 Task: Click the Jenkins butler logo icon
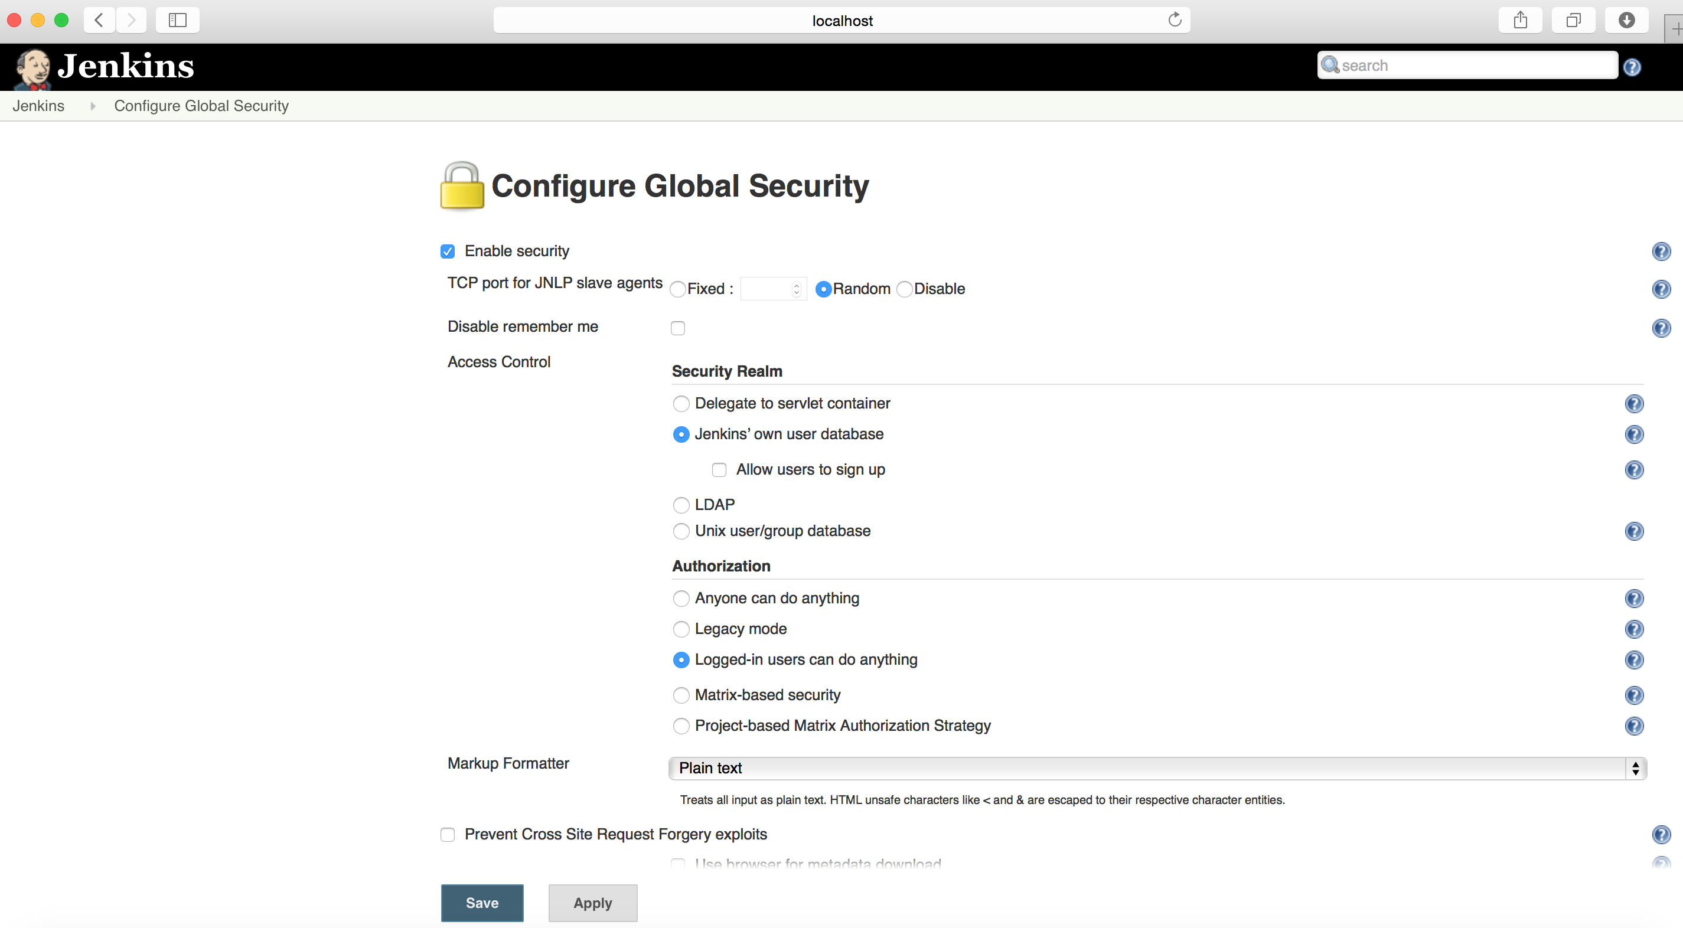tap(32, 68)
